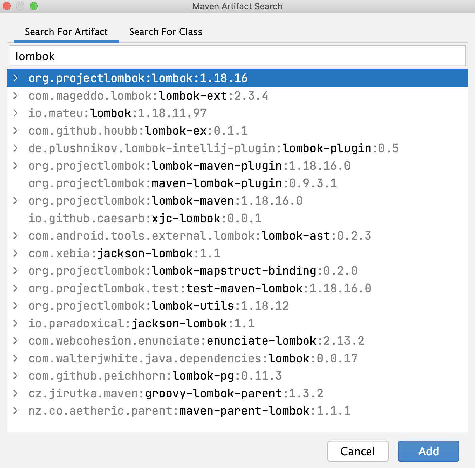The height and width of the screenshot is (468, 475).
Task: Select the Search For Artifact tab
Action: [66, 32]
